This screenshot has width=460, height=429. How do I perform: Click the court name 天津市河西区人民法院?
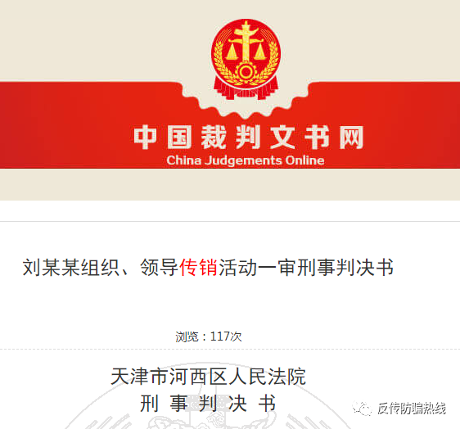pyautogui.click(x=208, y=377)
